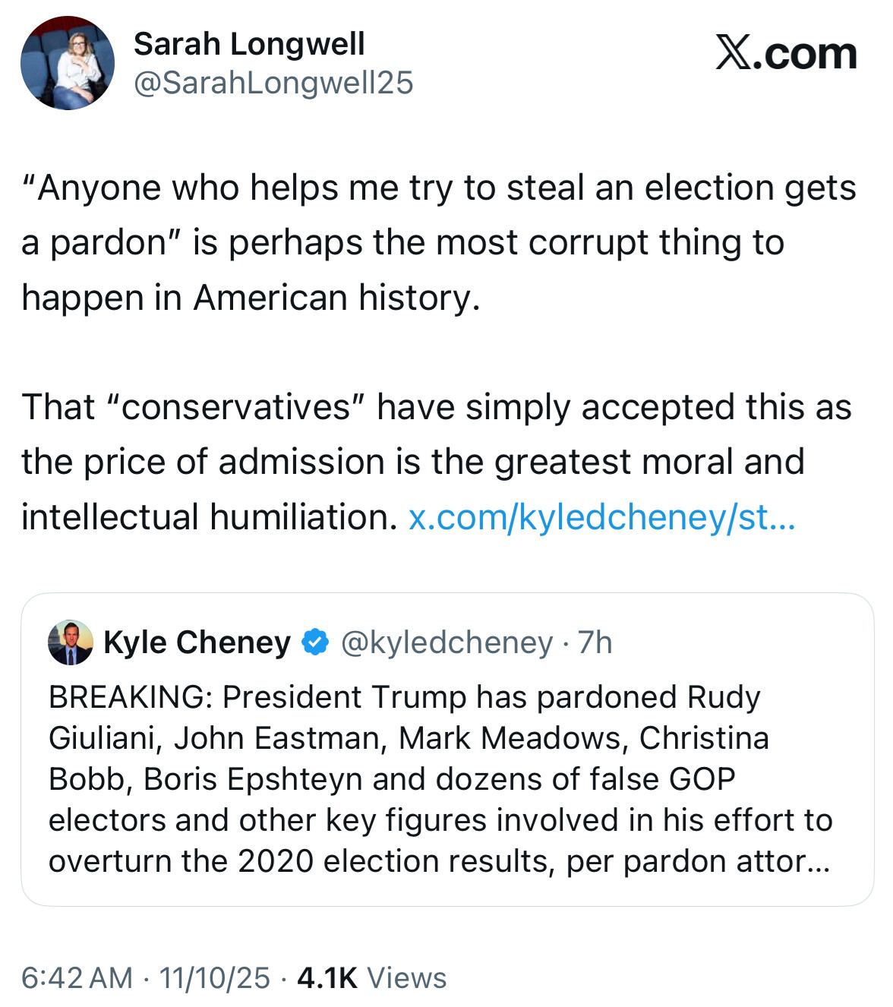This screenshot has height=1007, width=893.
Task: Open the x.com/kyledcheney/st... link
Action: point(601,517)
